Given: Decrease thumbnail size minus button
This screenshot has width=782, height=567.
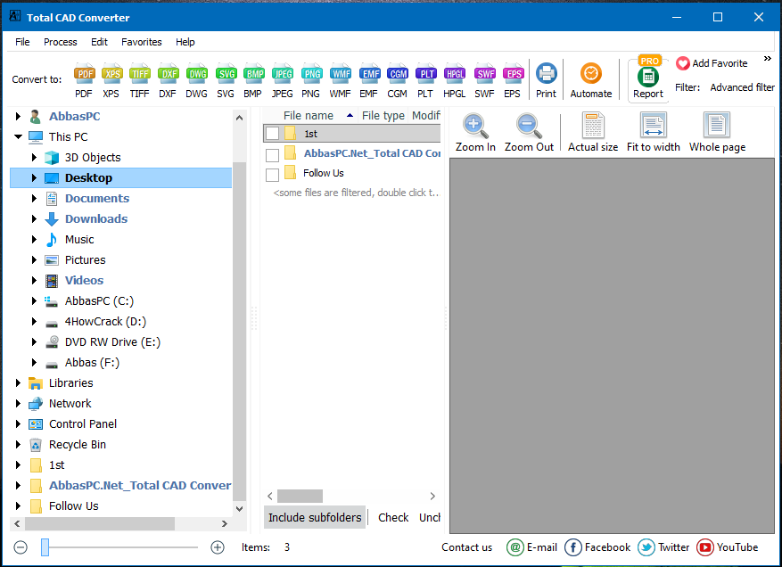Looking at the screenshot, I should click(x=21, y=547).
